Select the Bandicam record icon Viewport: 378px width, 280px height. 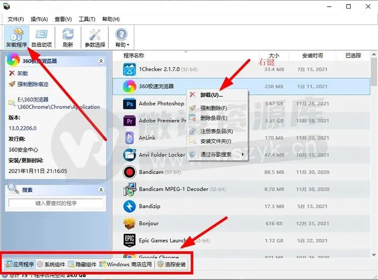click(x=130, y=172)
